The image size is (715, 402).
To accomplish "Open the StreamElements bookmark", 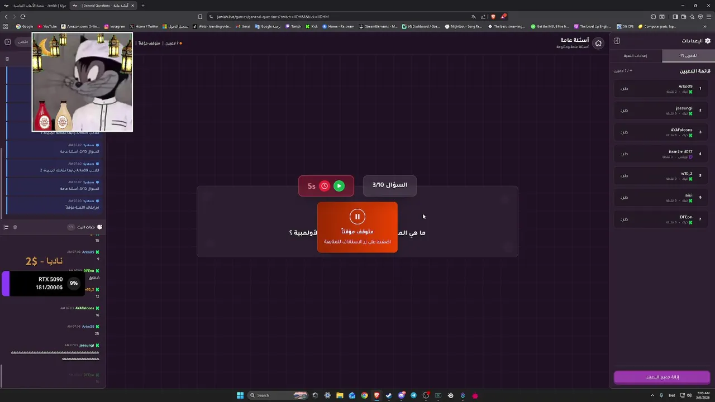I will pos(378,26).
